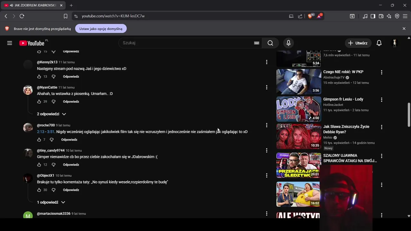411x231 pixels.
Task: Open the notifications bell
Action: (x=379, y=43)
